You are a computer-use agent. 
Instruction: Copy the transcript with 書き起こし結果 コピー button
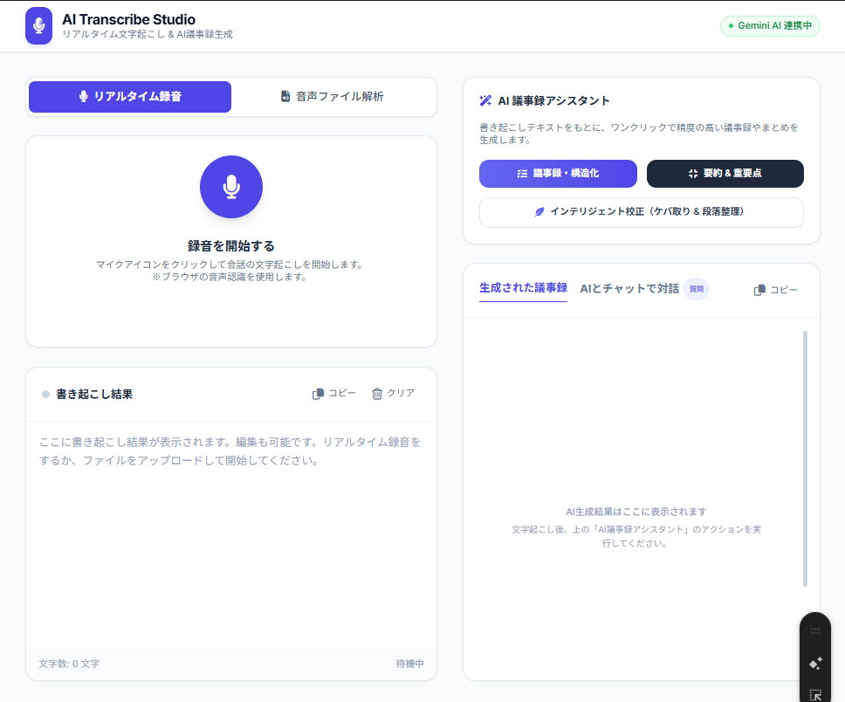point(334,394)
